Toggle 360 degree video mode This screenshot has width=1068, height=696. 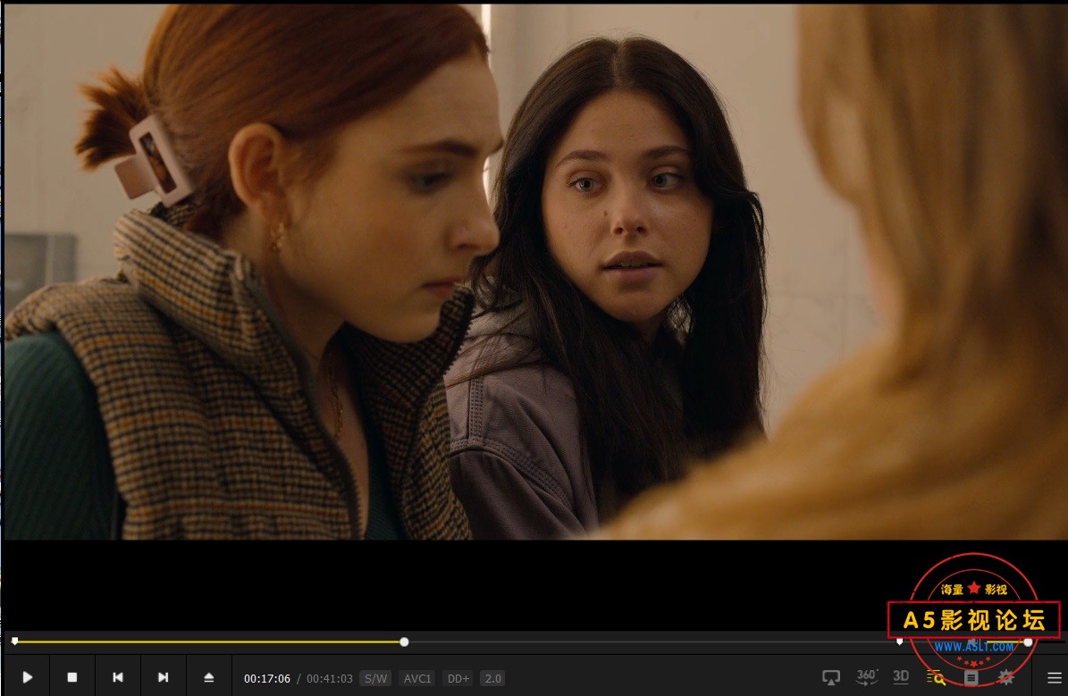click(866, 677)
